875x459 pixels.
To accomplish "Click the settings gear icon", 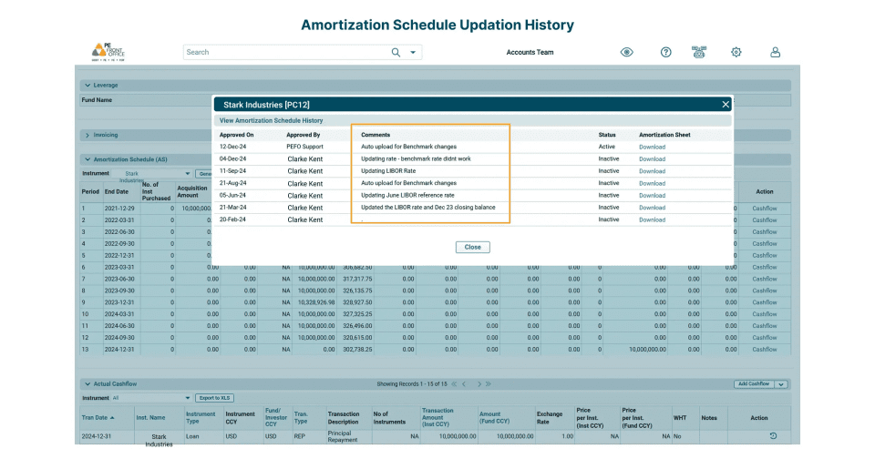I will point(736,52).
